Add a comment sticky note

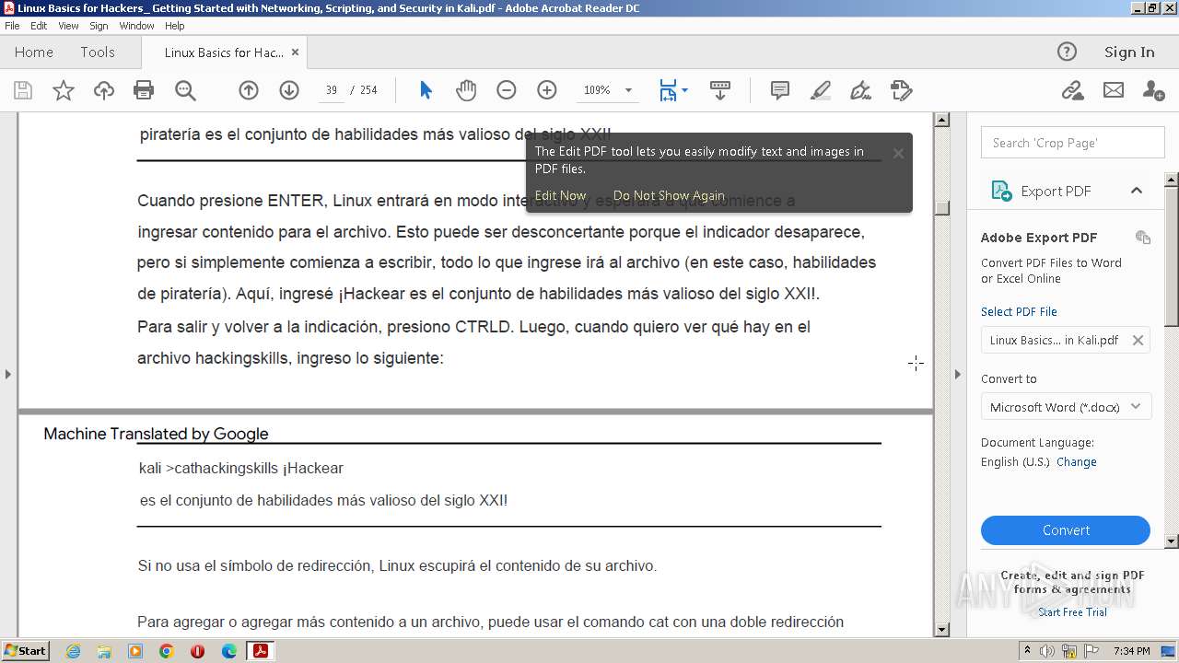click(780, 90)
